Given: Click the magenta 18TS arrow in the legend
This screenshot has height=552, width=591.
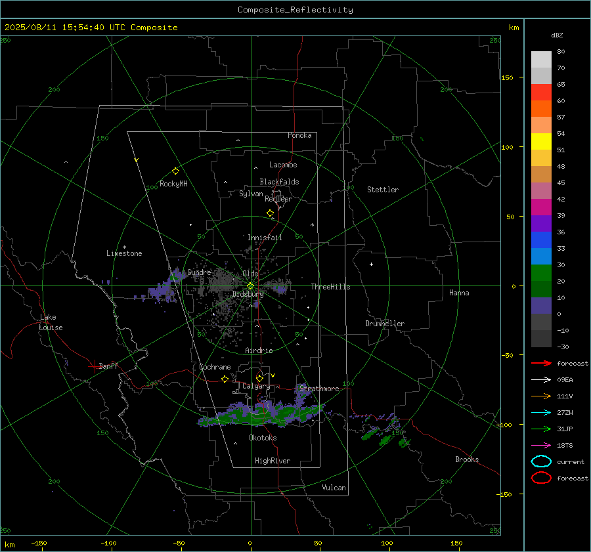Looking at the screenshot, I should [x=541, y=446].
